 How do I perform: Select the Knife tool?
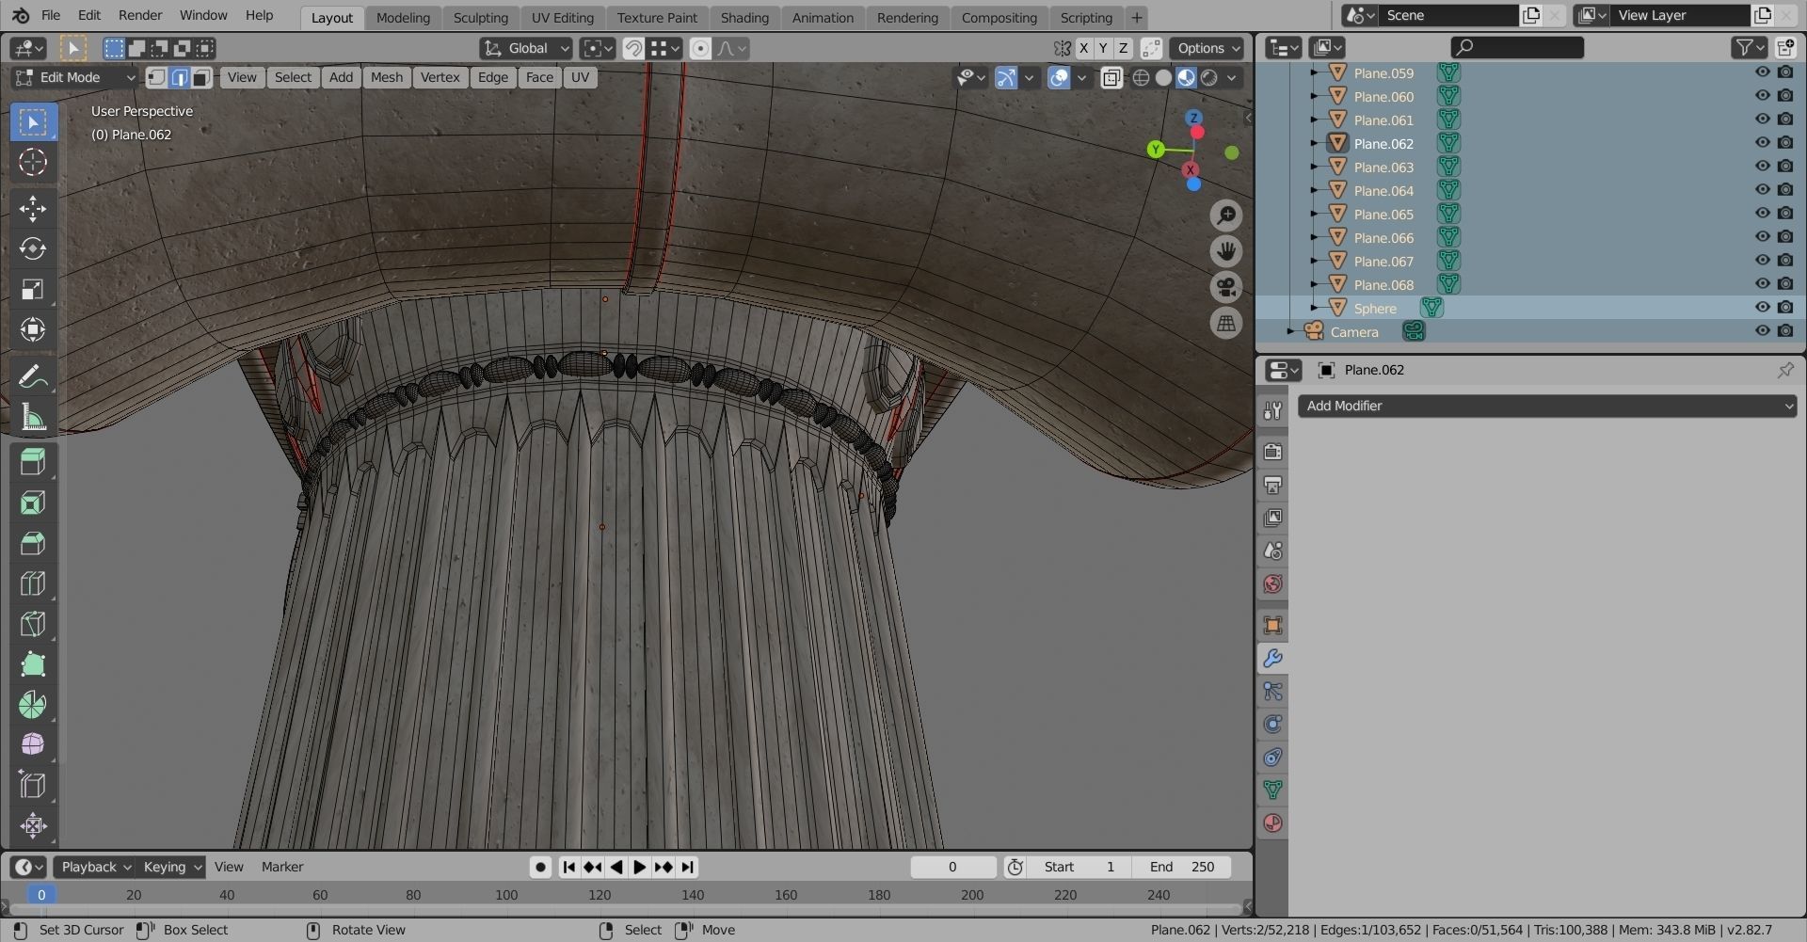point(33,624)
